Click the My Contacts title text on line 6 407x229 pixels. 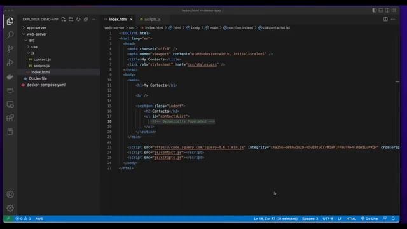click(153, 59)
